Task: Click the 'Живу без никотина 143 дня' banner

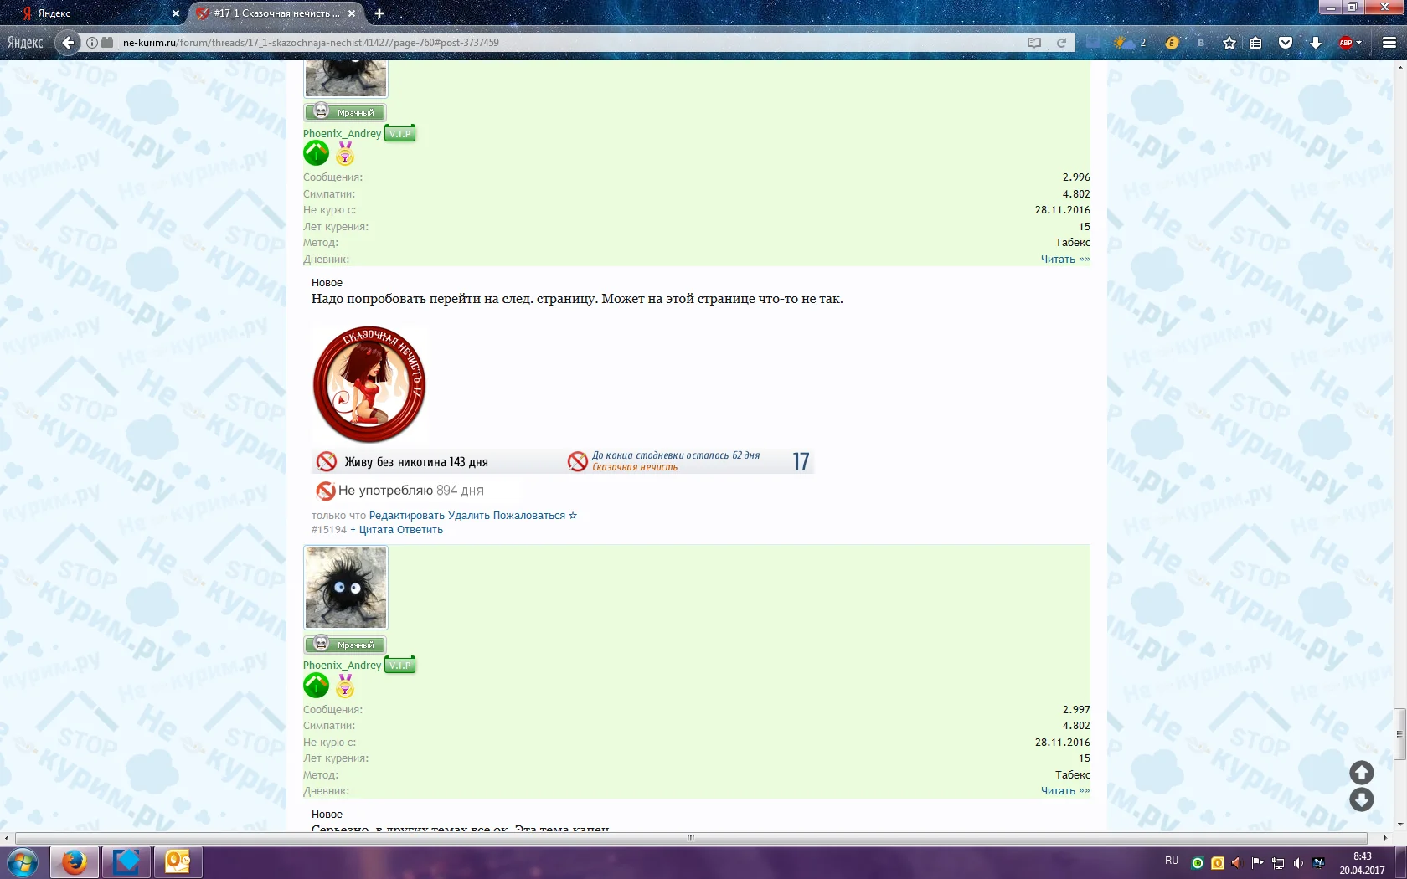Action: click(x=437, y=461)
